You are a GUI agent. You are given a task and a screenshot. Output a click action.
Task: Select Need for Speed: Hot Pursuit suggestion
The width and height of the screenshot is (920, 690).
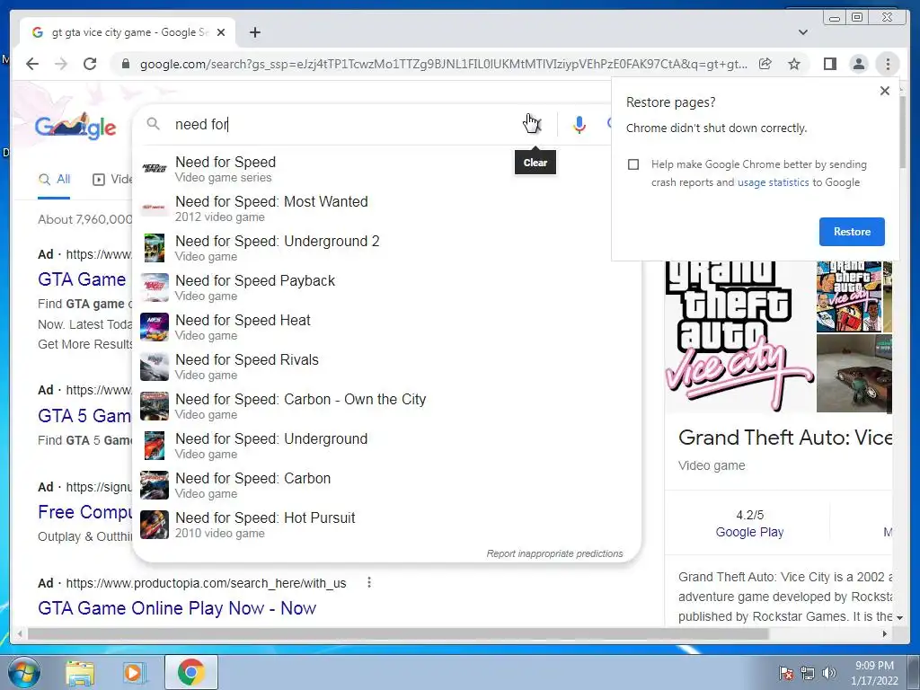tap(387, 525)
